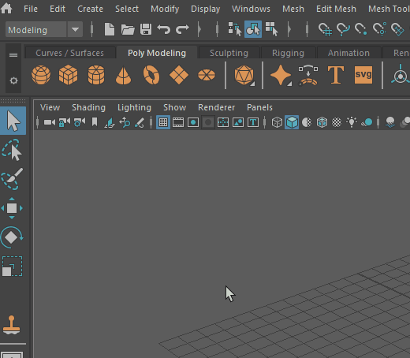Enable Select by hierarchy mode
The image size is (410, 358).
coord(234,29)
